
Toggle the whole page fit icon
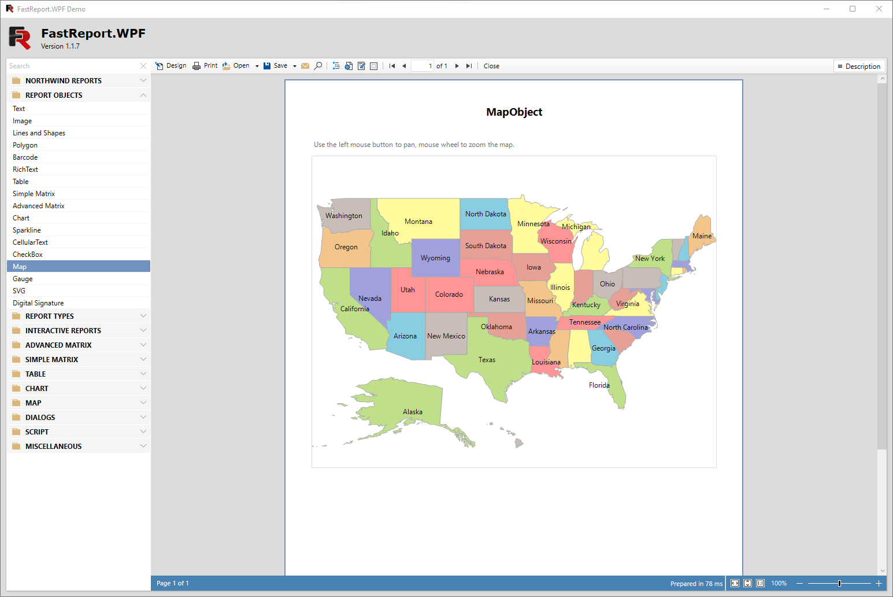(747, 583)
